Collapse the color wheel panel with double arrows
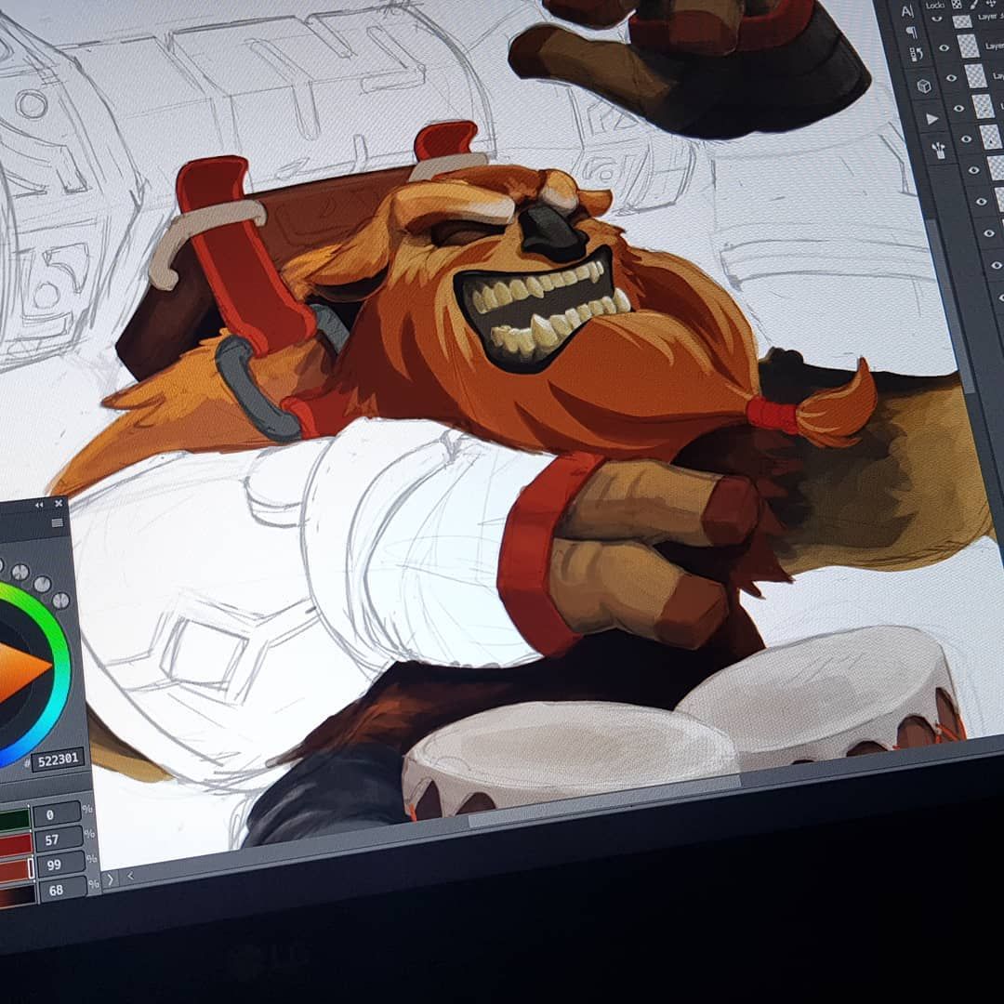1004x1004 pixels. (x=39, y=505)
